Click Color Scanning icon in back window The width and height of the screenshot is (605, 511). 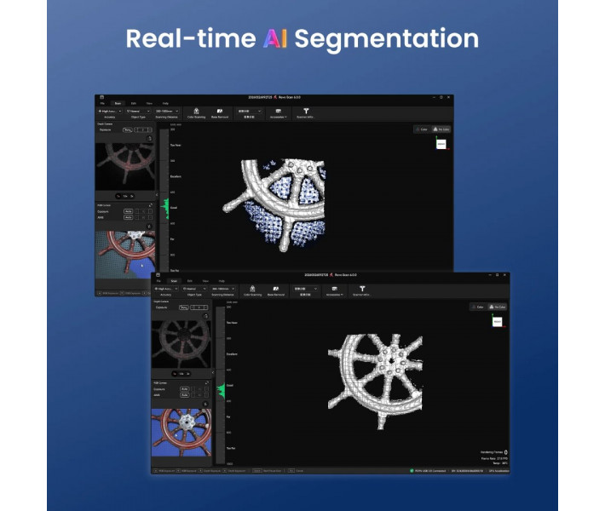[x=196, y=111]
